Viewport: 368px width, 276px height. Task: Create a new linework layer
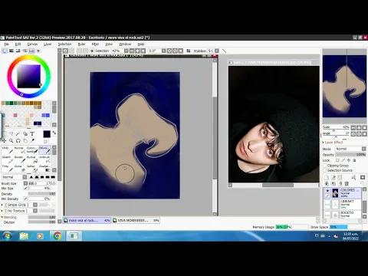pyautogui.click(x=333, y=177)
